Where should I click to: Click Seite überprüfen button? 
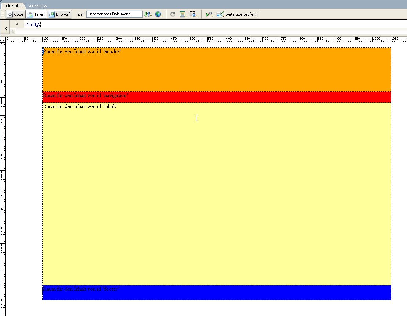point(236,14)
